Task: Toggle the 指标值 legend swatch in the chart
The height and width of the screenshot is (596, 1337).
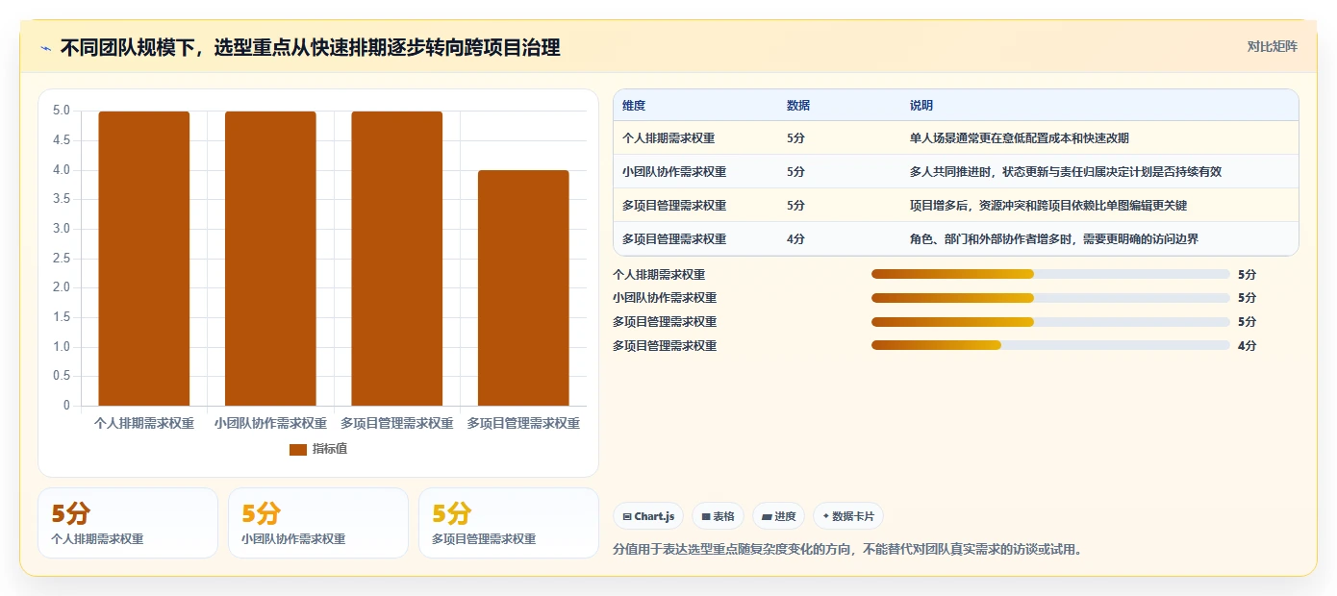Action: 297,449
